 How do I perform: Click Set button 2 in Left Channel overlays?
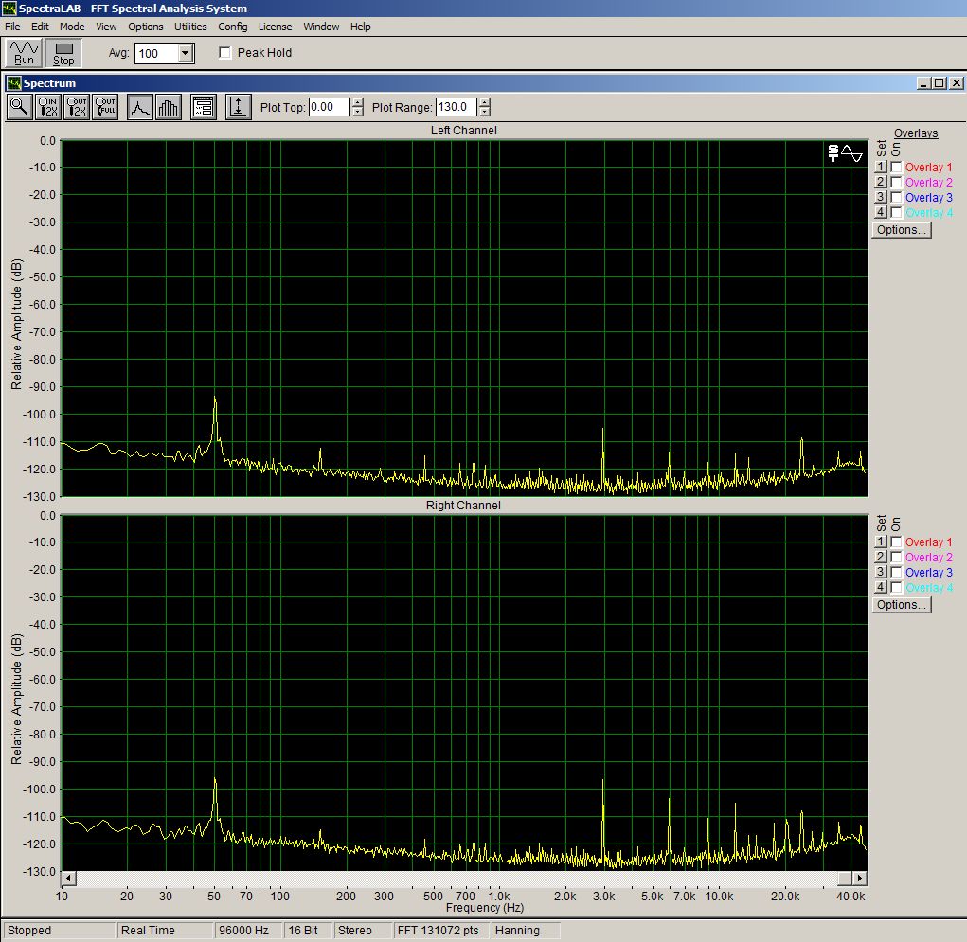[881, 183]
